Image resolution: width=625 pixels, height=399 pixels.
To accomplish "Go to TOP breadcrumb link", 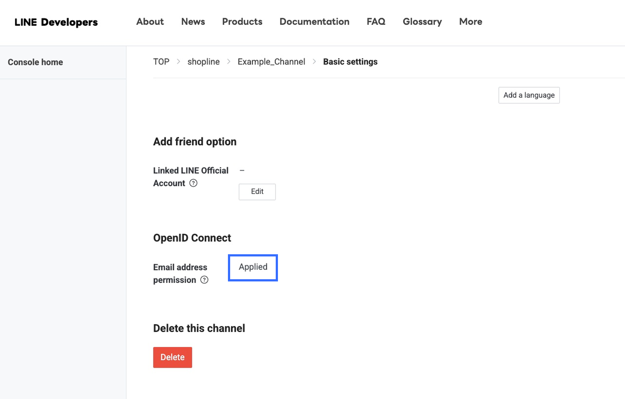I will coord(161,62).
